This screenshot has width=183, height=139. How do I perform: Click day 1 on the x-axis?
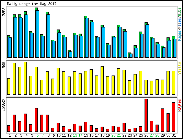click(10, 135)
